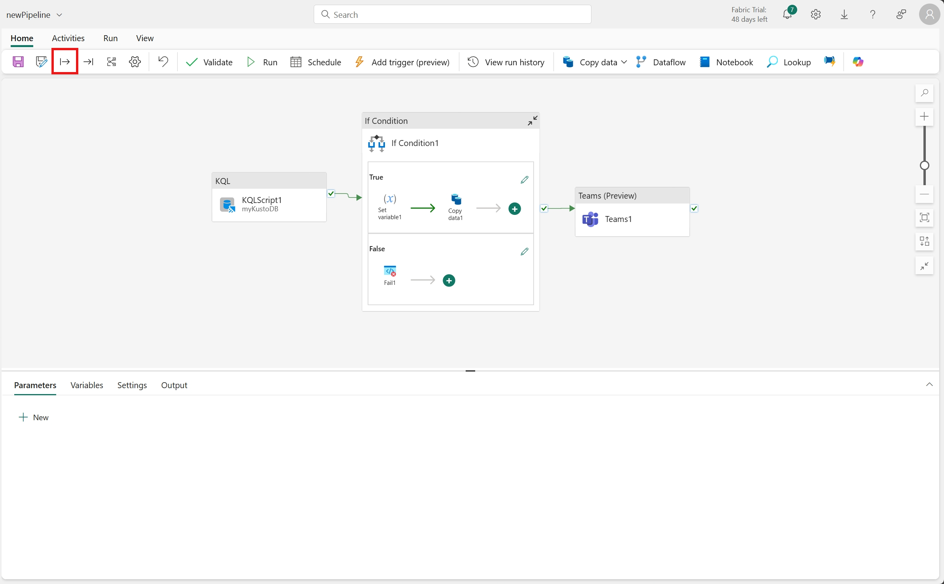Click the Save as icon
This screenshot has height=584, width=944.
(41, 62)
